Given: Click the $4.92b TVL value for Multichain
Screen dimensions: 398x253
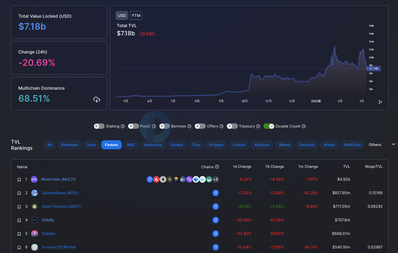Looking at the screenshot, I should tap(344, 179).
